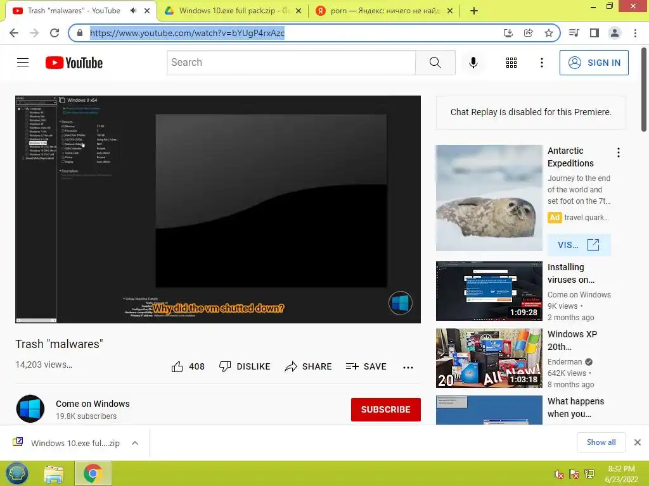Open Come on Windows channel avatar

click(x=30, y=409)
